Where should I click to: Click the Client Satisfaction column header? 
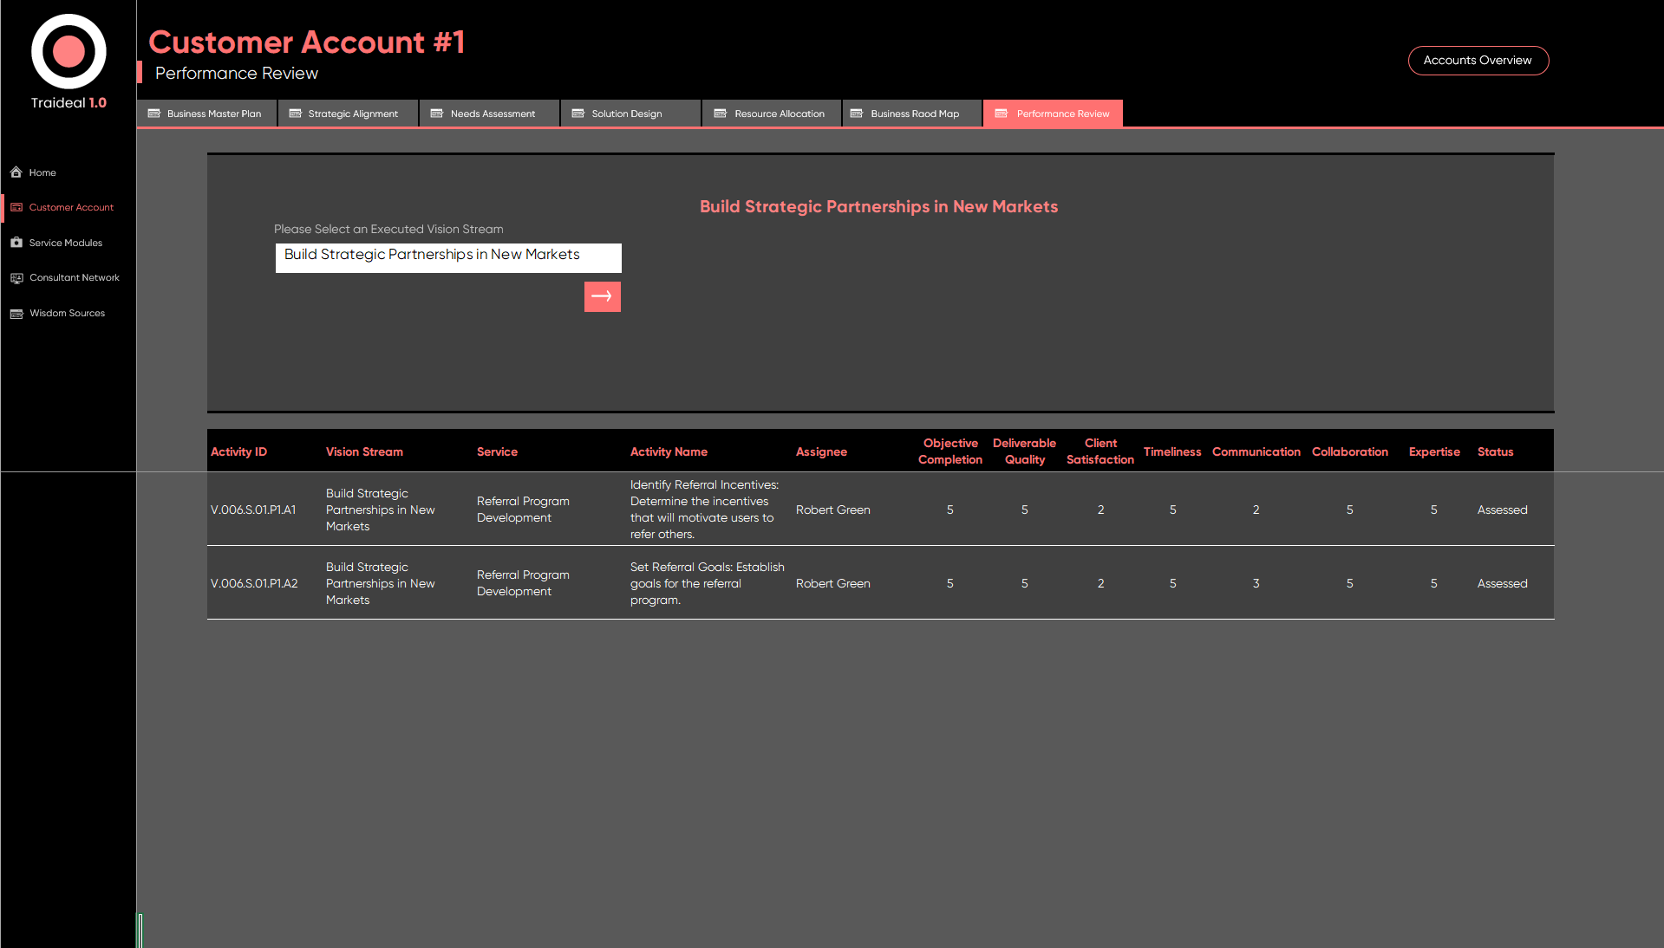tap(1100, 451)
